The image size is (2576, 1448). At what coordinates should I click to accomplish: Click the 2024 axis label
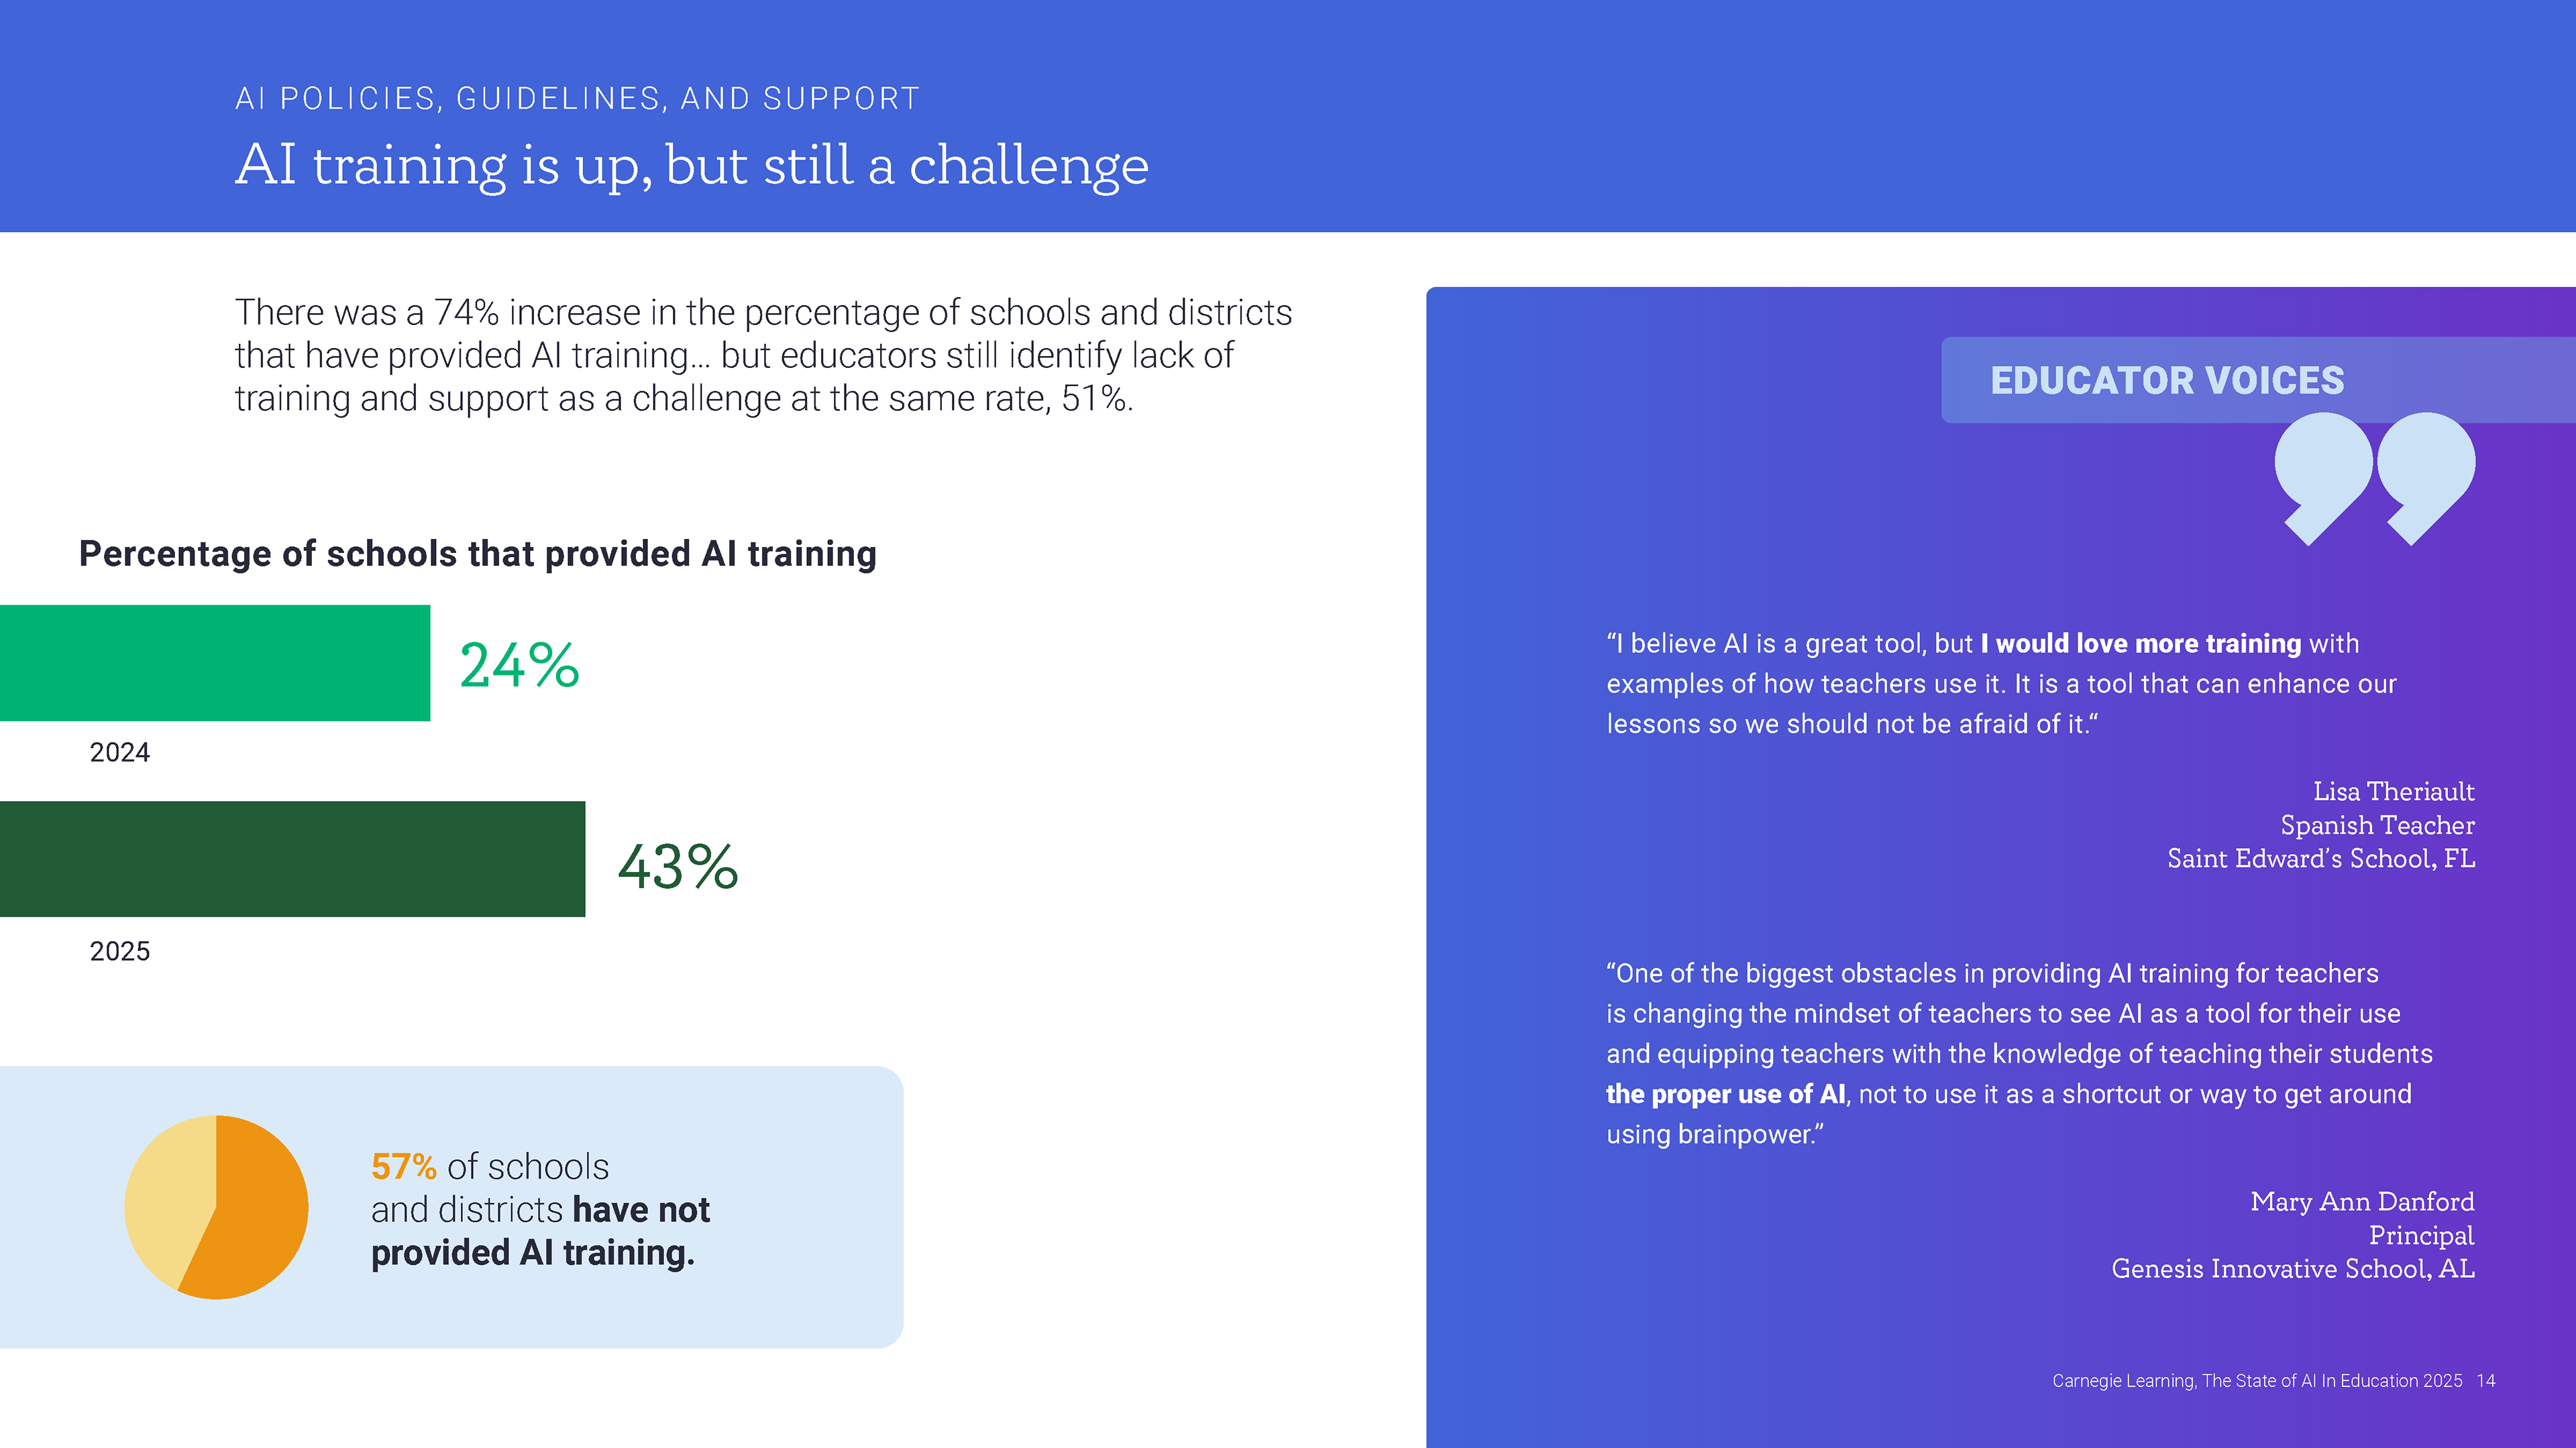click(120, 752)
